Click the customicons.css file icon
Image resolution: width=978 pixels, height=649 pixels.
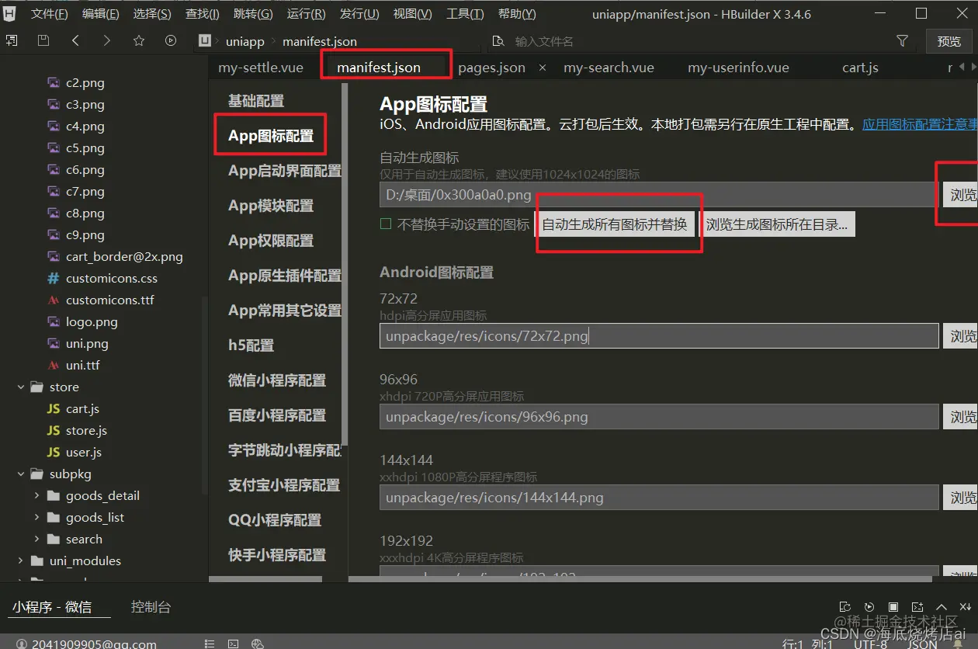coord(54,278)
